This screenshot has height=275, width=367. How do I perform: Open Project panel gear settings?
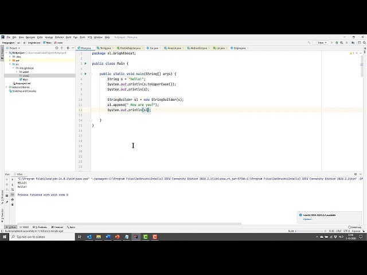(x=68, y=48)
